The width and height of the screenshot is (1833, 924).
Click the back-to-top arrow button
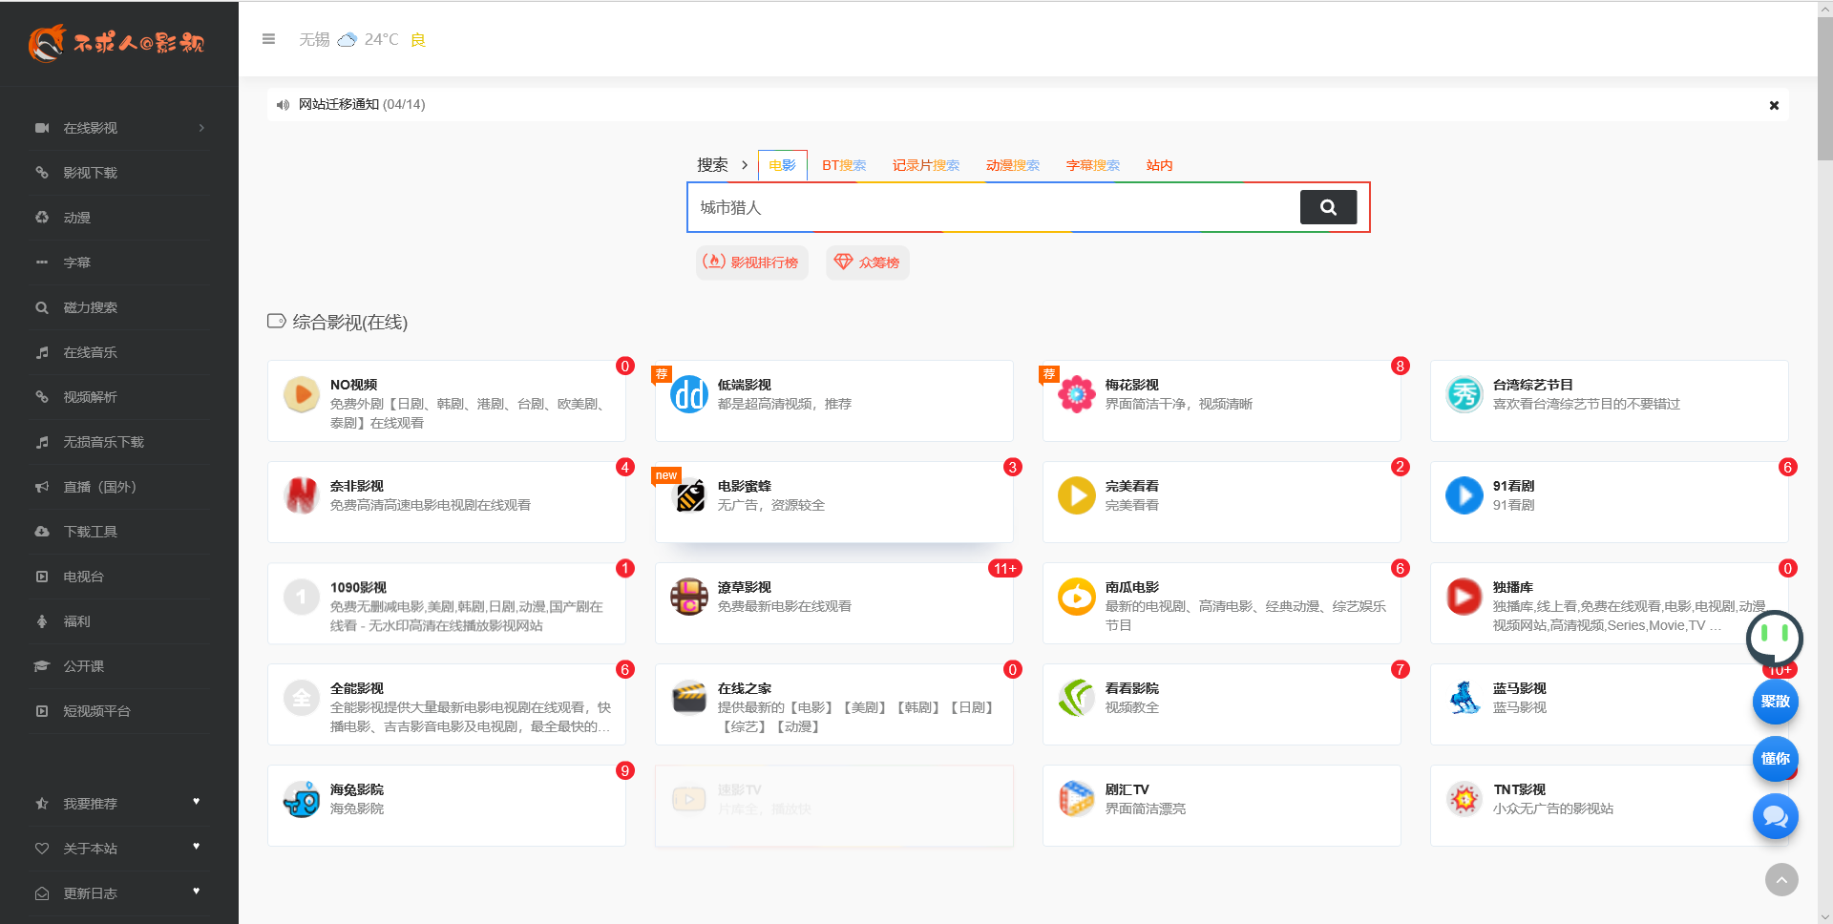click(1781, 879)
